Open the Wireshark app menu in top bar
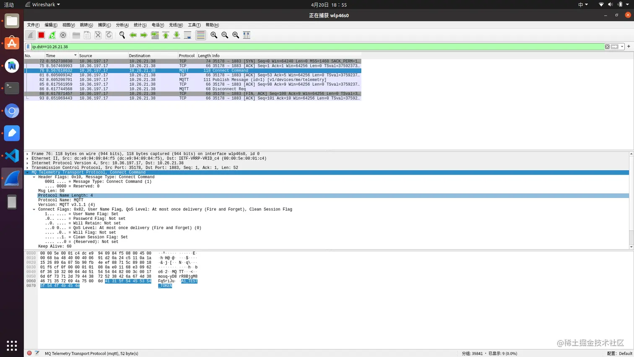 click(x=42, y=5)
